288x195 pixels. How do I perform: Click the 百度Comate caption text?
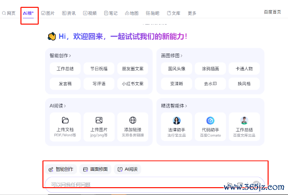click(211, 135)
